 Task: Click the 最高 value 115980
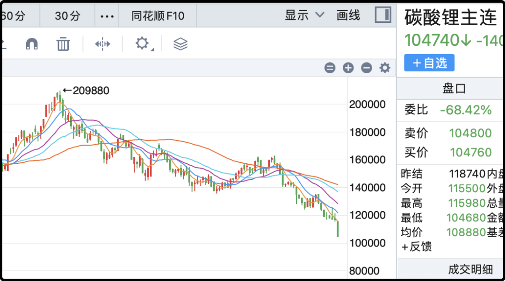coord(467,203)
